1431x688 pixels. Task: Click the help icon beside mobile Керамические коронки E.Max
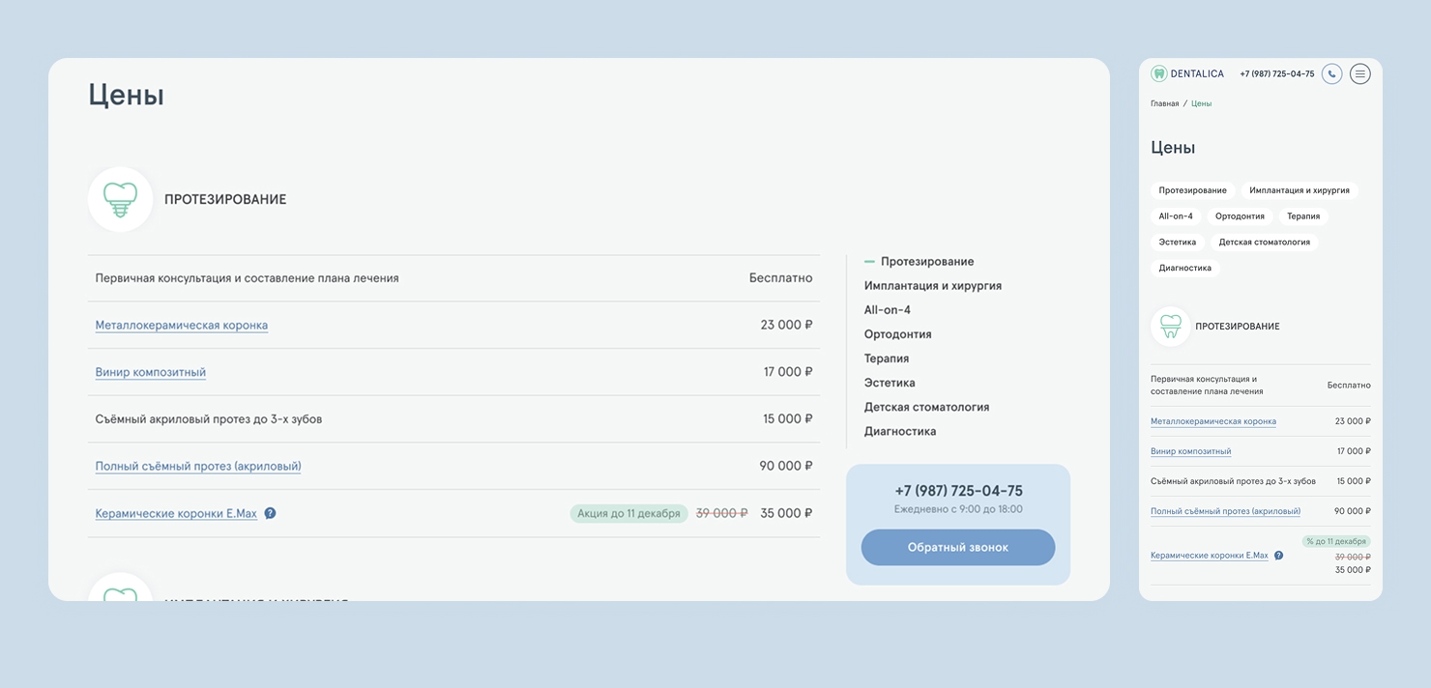click(1278, 556)
